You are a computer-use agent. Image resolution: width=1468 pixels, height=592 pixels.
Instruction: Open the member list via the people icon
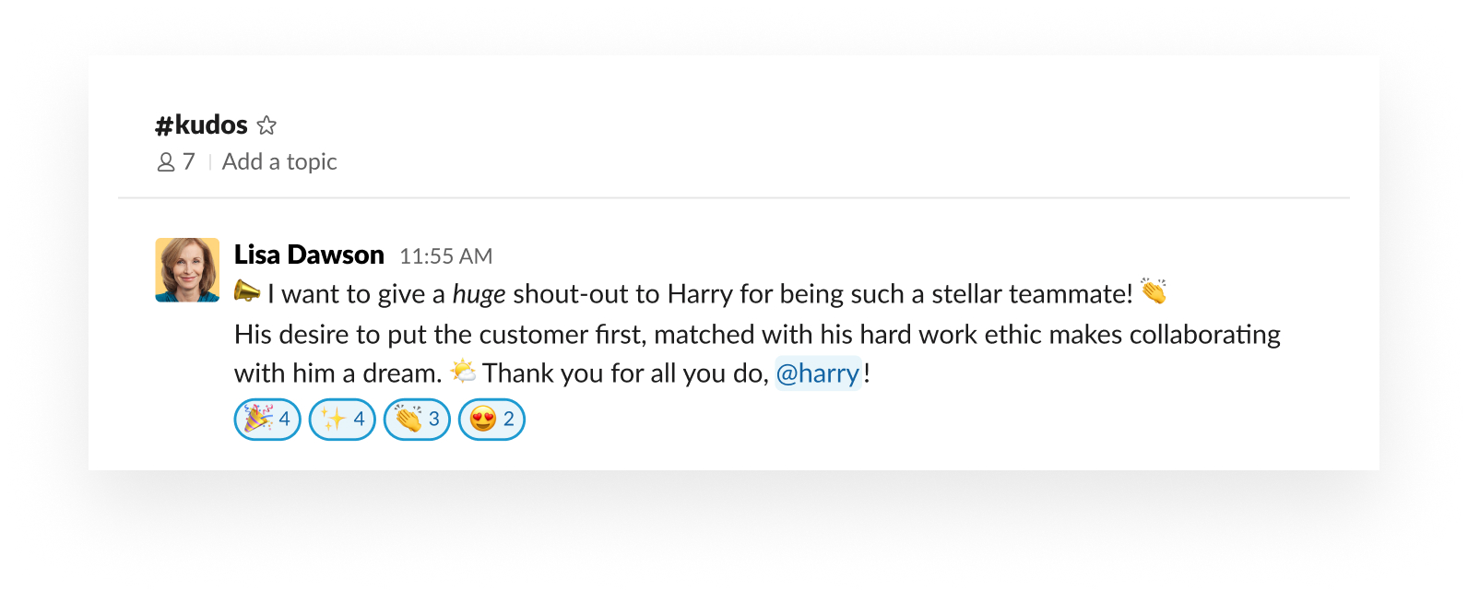coord(165,162)
